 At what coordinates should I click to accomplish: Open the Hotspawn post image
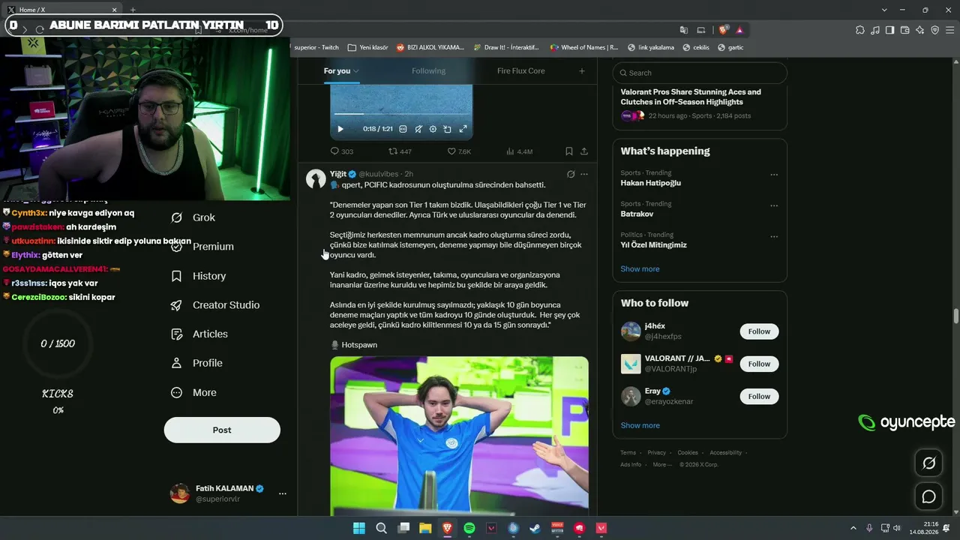pyautogui.click(x=459, y=435)
